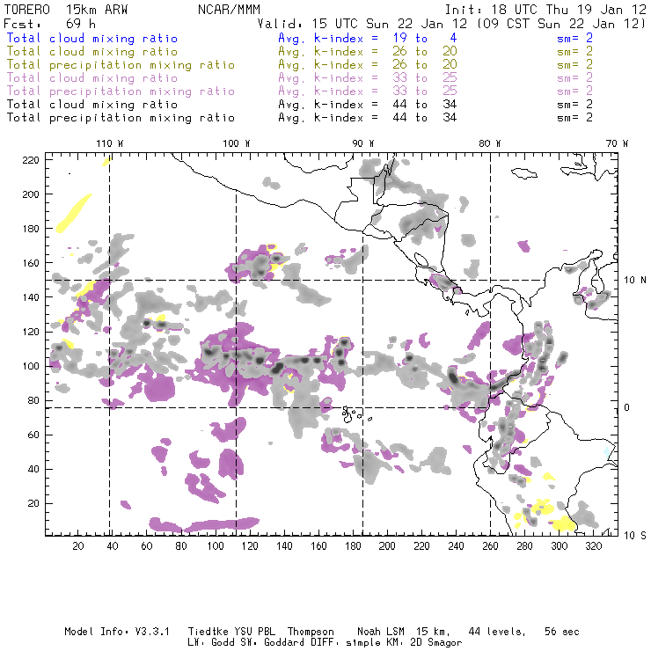Click the '56 sec' timestep text
Screen dimensions: 651x651
(562, 632)
